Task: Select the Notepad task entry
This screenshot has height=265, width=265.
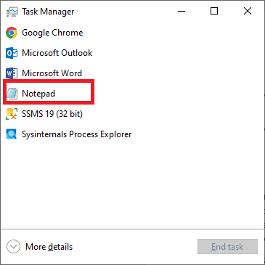Action: pyautogui.click(x=132, y=94)
